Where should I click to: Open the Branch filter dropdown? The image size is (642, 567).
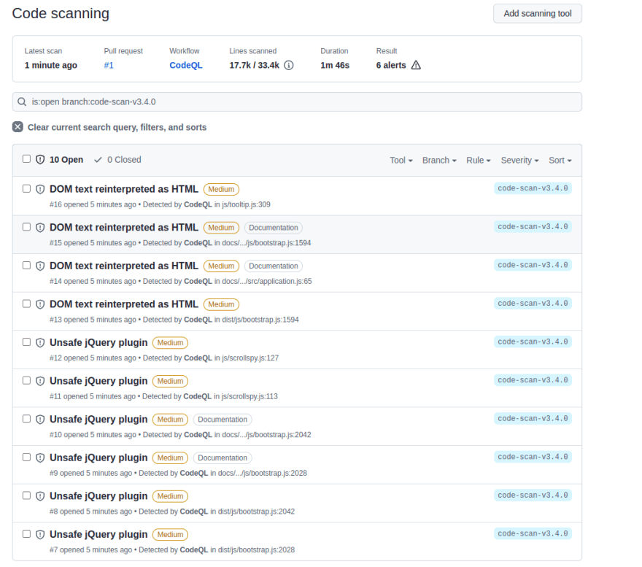coord(439,161)
